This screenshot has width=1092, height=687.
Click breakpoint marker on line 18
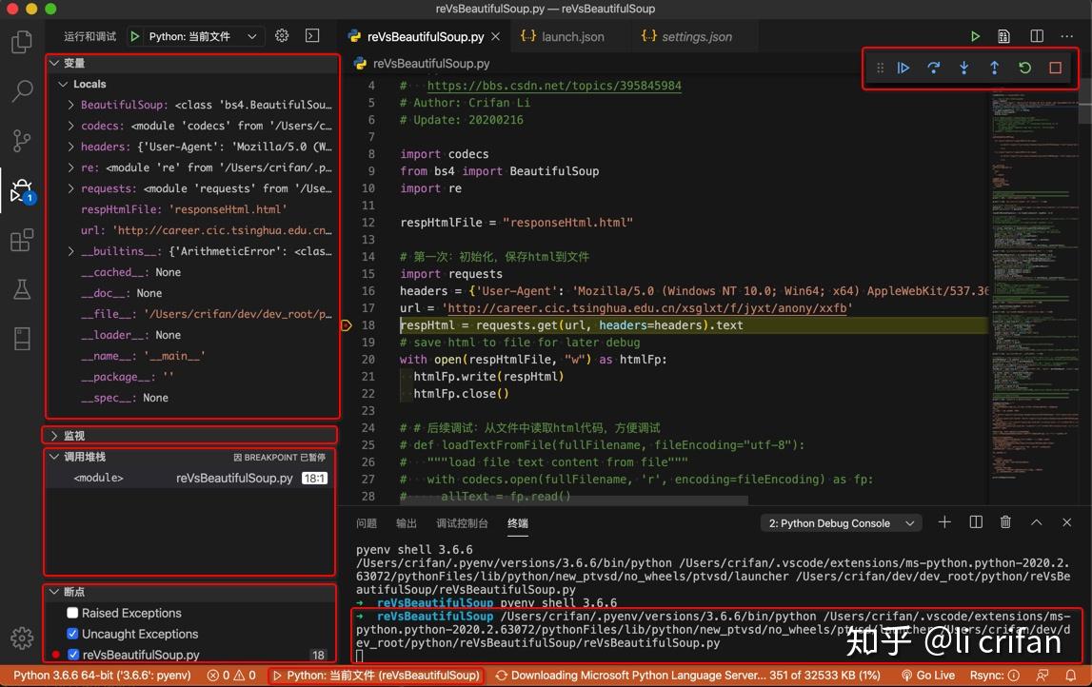(347, 325)
